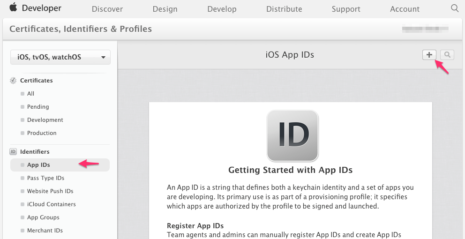
Task: Click the Apple logo icon
Action: click(x=13, y=7)
